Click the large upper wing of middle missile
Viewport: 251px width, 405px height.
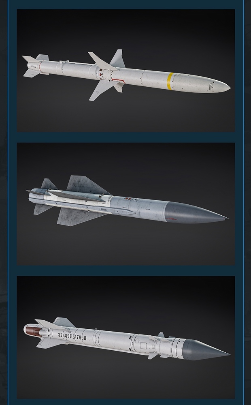click(86, 185)
